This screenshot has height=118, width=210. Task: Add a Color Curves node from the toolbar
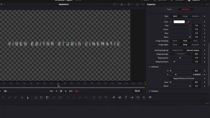click(10, 98)
